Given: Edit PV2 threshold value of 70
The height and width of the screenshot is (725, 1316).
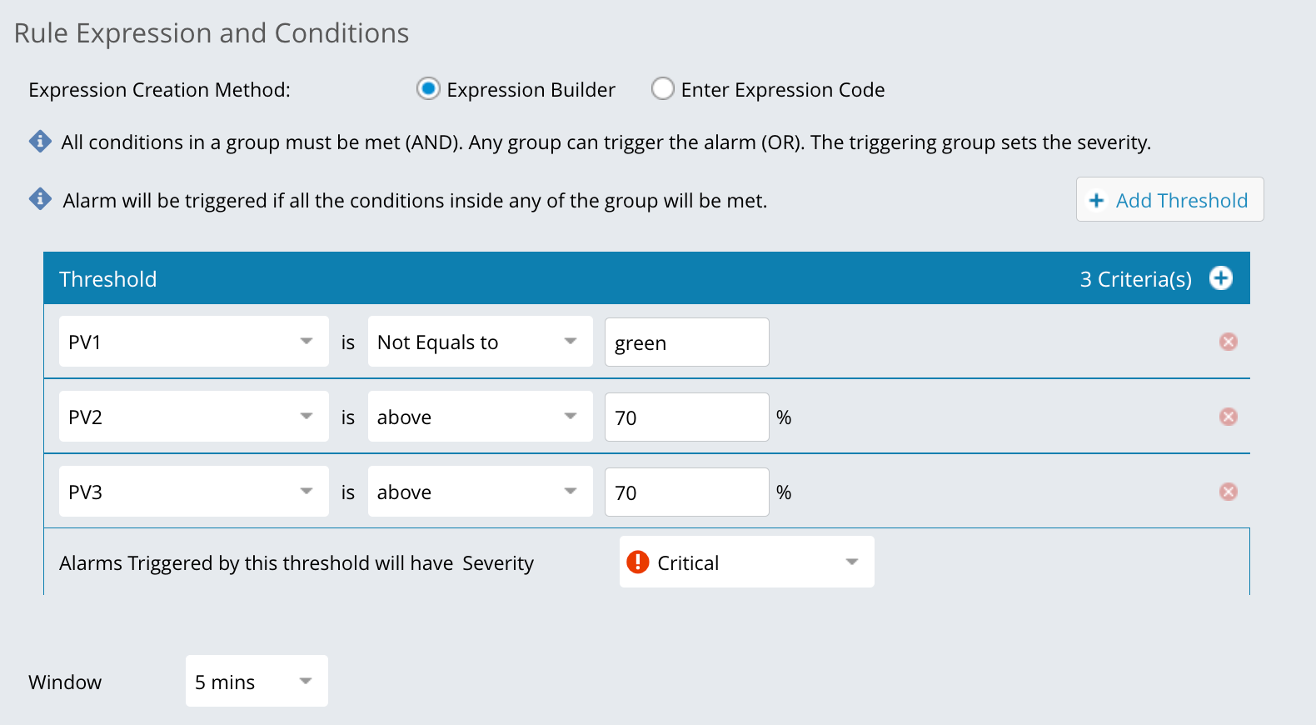Looking at the screenshot, I should pos(686,417).
